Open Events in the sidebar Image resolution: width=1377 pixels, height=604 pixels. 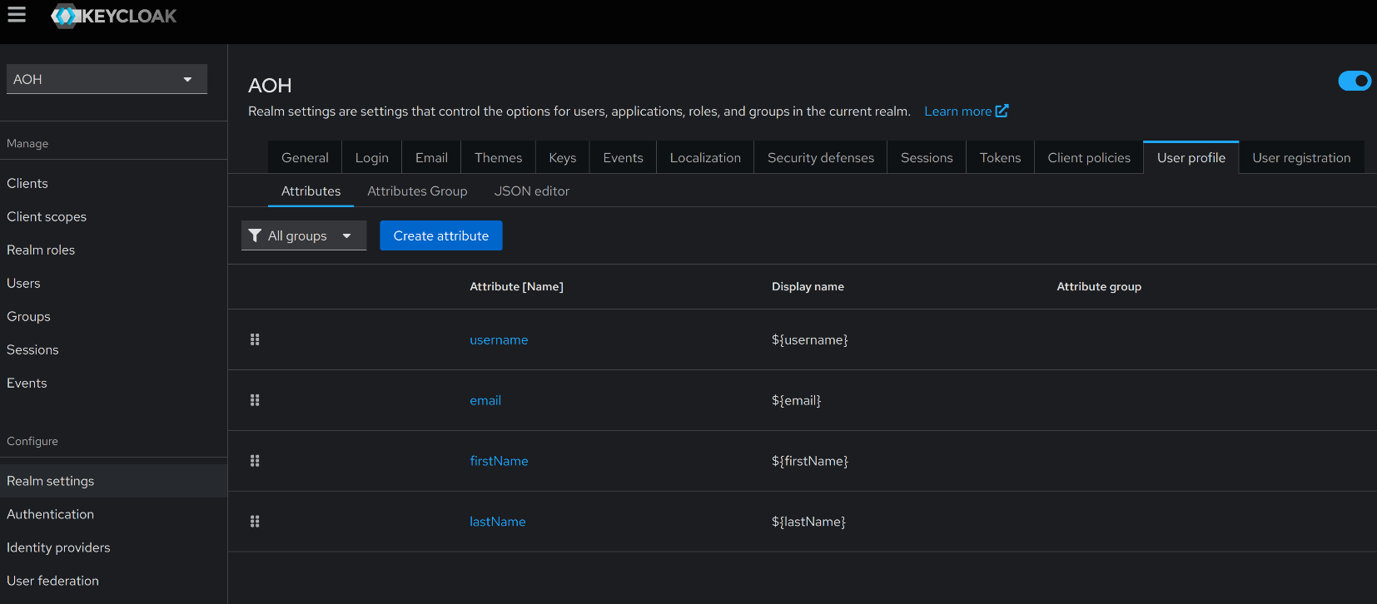113,383
